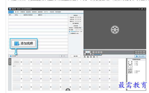Screen dimensions: 149x93
Task: Open the 已添加片段 side tab
Action: 10,62
